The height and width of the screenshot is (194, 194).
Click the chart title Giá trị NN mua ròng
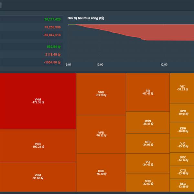point(86,18)
